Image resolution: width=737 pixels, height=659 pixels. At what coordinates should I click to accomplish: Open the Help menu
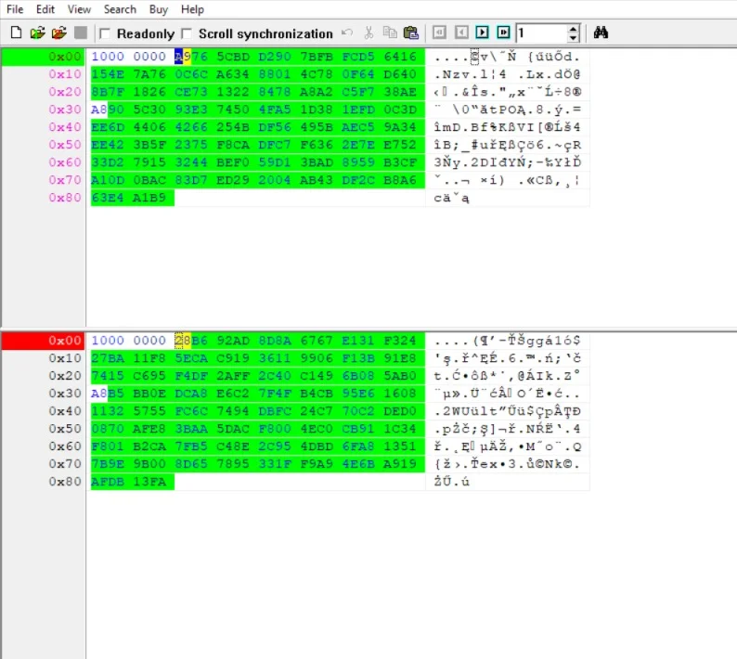click(x=192, y=9)
